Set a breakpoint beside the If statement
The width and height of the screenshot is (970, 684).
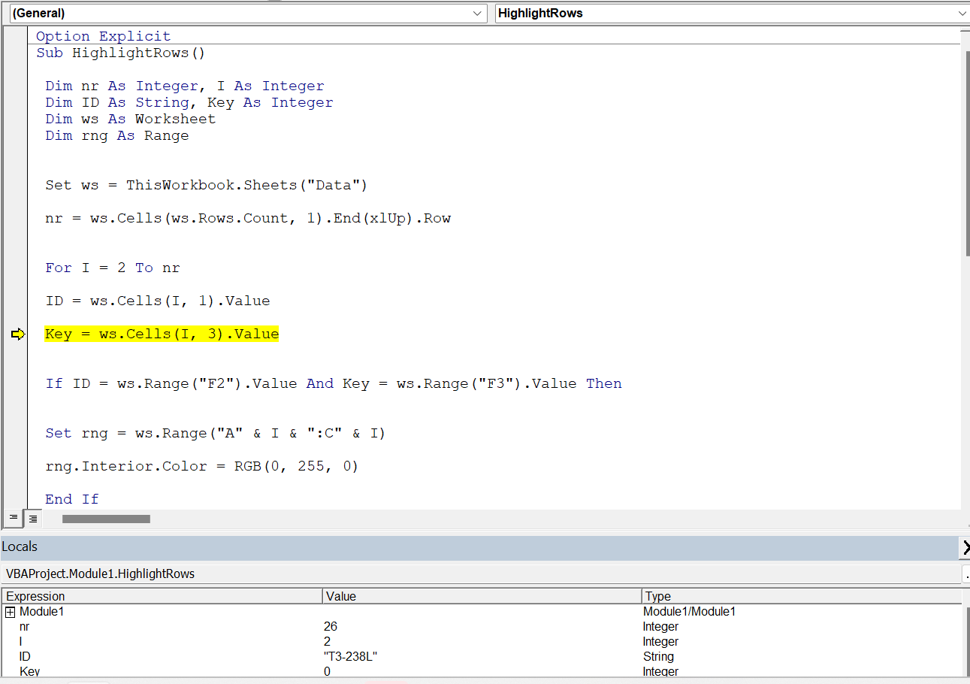pos(17,383)
